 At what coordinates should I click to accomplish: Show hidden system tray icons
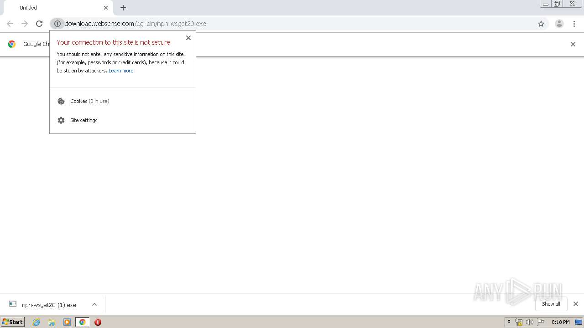pyautogui.click(x=509, y=322)
